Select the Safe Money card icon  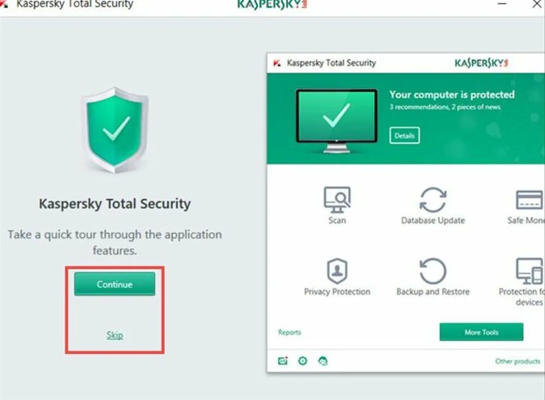pos(529,200)
